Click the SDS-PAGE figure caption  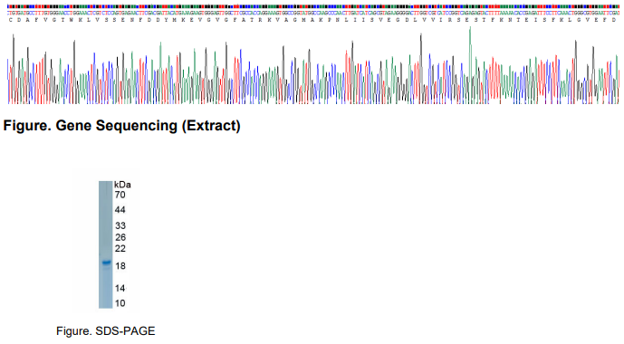[105, 331]
